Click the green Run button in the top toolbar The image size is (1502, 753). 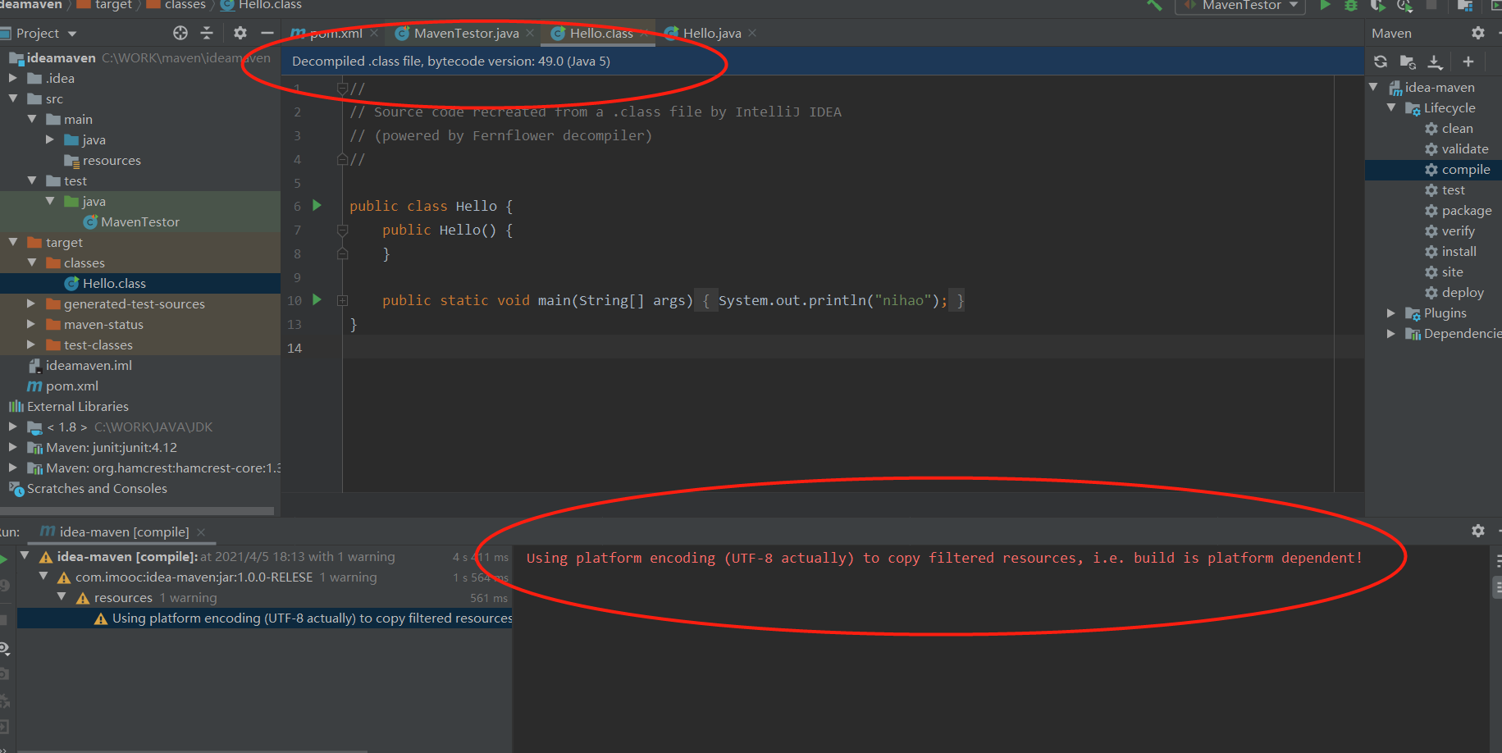tap(1325, 5)
